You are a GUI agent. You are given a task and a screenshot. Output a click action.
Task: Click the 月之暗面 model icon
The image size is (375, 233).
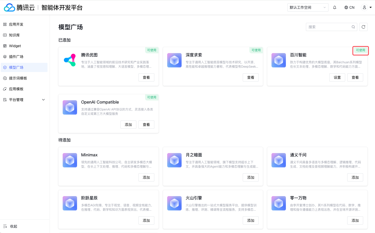point(174,160)
